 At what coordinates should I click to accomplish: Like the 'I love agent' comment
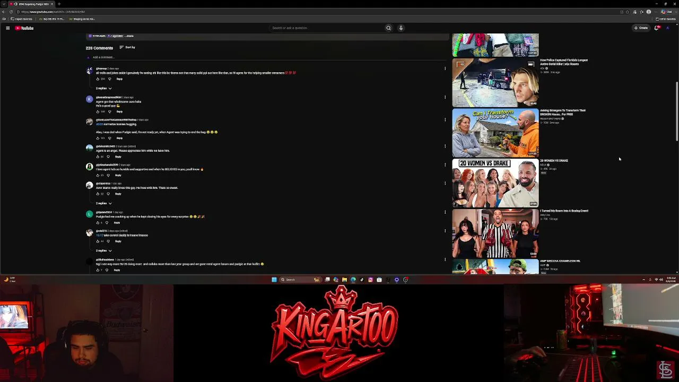click(98, 175)
